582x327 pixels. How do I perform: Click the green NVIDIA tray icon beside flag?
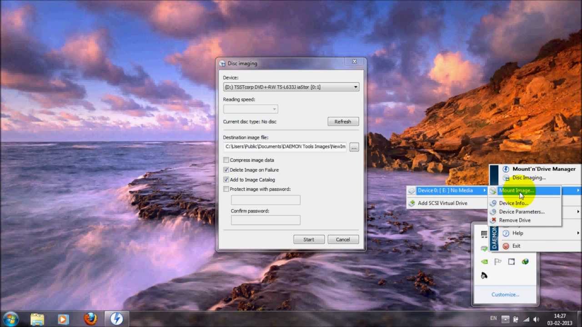[x=484, y=262]
